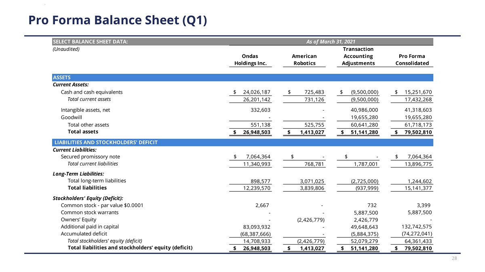485x272 pixels.
Task: Click the LIABILITIES AND STOCKHOLDERS' DEFICIT section bar
Action: [242, 142]
